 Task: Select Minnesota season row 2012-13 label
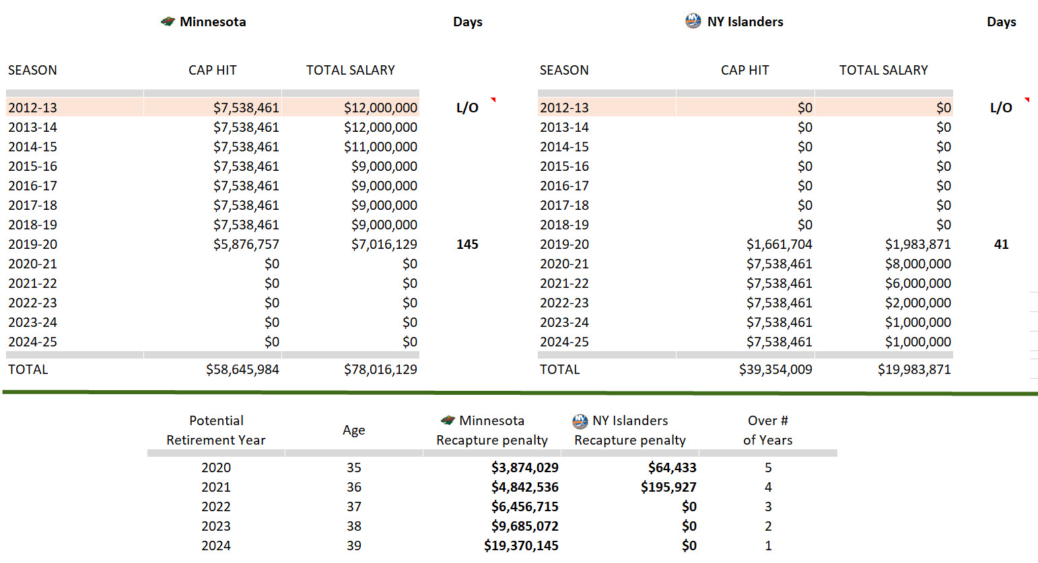[33, 108]
